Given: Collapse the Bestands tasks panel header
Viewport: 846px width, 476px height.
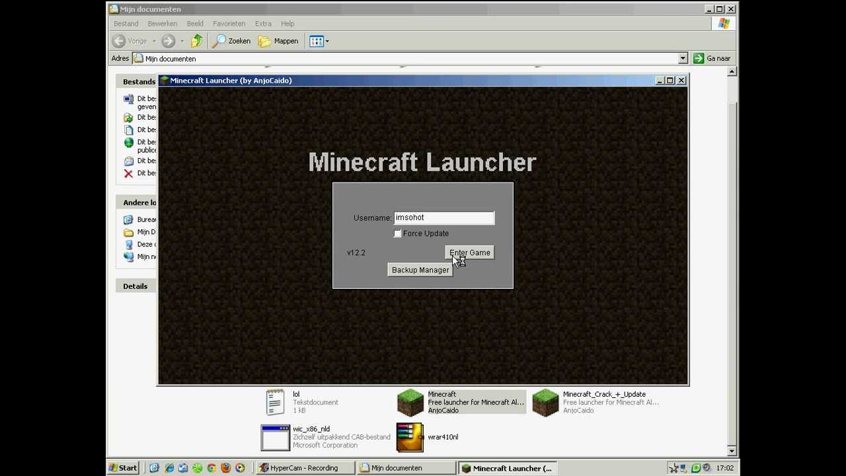Looking at the screenshot, I should click(136, 82).
